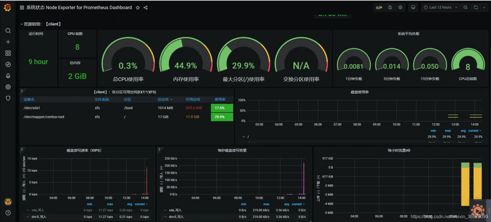The height and width of the screenshot is (222, 491).
Task: Click the 17.6% usage cell
Action: 222,108
